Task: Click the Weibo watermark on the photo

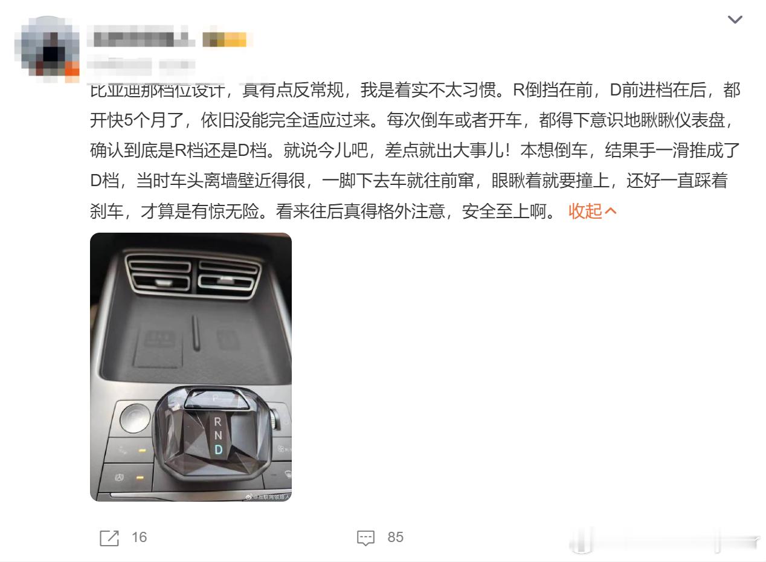Action: tap(268, 496)
